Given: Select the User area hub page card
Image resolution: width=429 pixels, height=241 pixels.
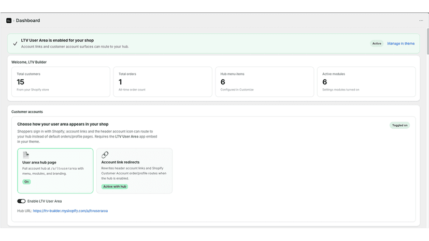Looking at the screenshot, I should click(55, 171).
